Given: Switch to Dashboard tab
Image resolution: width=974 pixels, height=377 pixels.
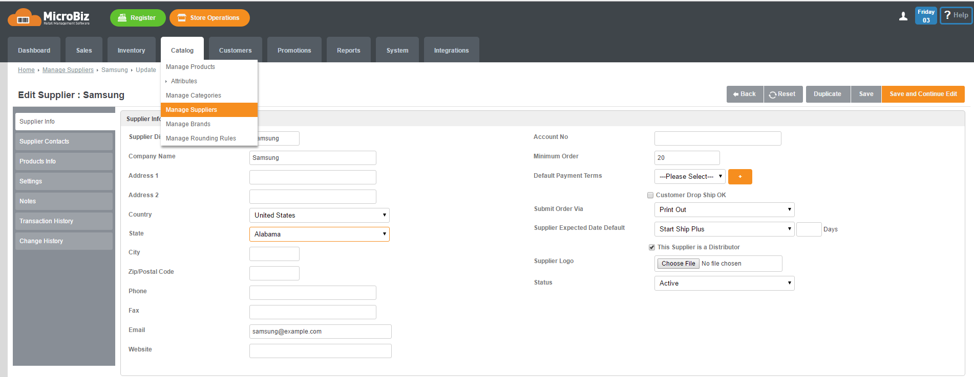Looking at the screenshot, I should pyautogui.click(x=34, y=50).
